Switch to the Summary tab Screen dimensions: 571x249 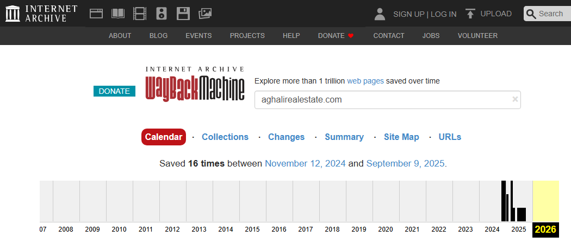pos(344,137)
